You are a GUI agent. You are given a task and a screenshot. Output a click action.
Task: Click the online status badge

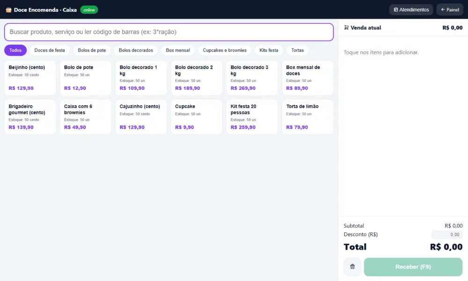[89, 10]
